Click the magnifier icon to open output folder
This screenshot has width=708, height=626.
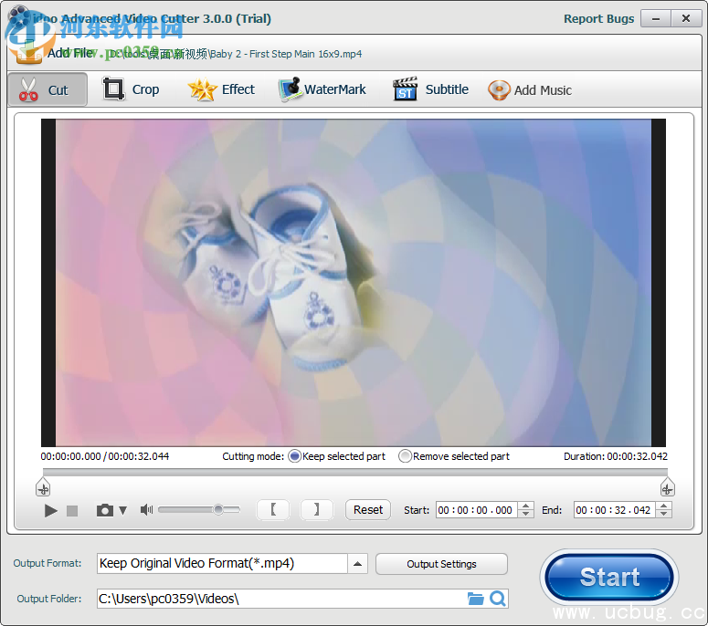coord(498,599)
